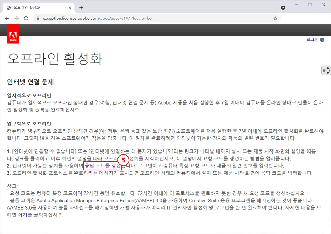
Task: Click the 로그인 link
Action: pyautogui.click(x=313, y=39)
